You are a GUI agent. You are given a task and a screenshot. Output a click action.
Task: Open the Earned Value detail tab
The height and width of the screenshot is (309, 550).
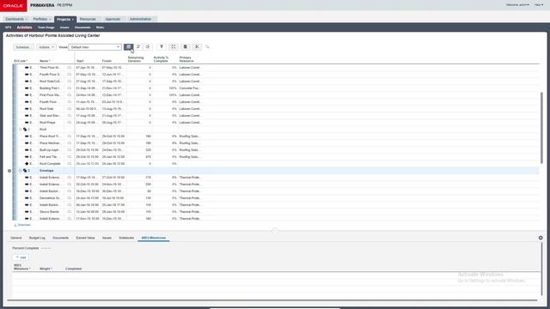coord(85,238)
